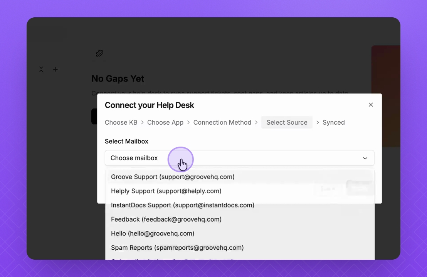Go back to Choose KB step
427x277 pixels.
pos(121,122)
